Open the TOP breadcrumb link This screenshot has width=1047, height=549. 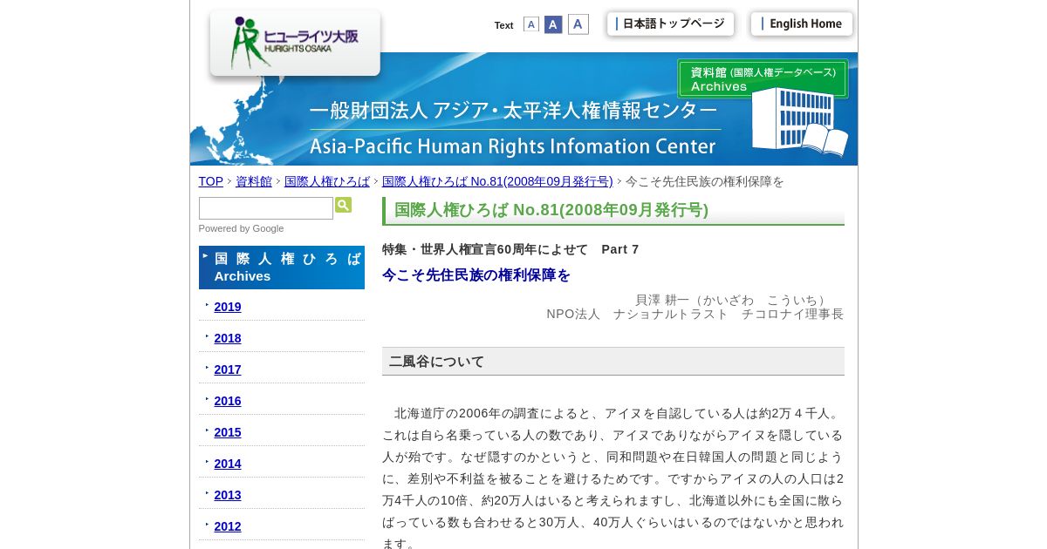click(x=211, y=181)
